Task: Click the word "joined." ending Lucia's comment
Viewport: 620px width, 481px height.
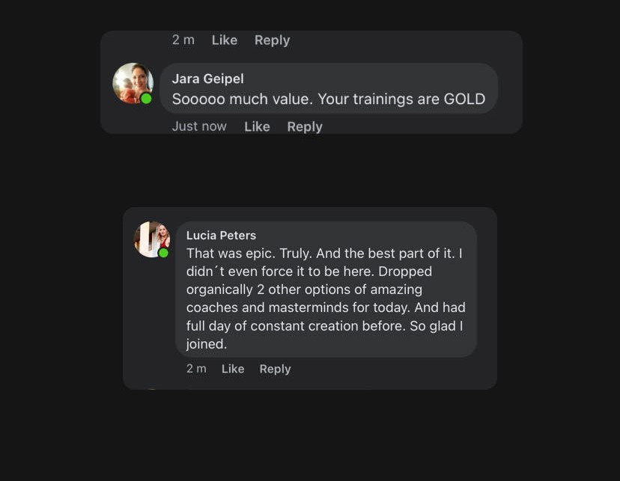Action: pos(206,344)
